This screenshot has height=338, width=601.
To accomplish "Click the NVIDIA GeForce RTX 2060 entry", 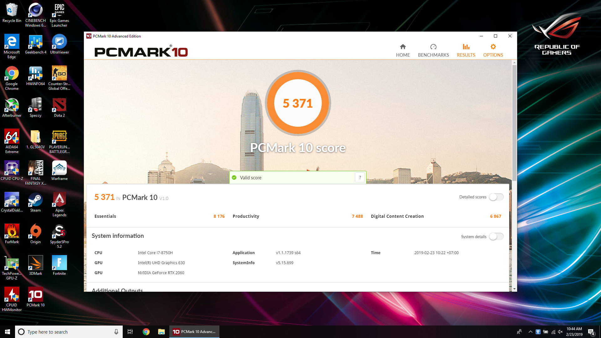I will click(161, 273).
